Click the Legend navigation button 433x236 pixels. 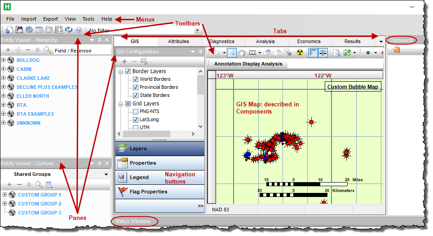point(160,177)
